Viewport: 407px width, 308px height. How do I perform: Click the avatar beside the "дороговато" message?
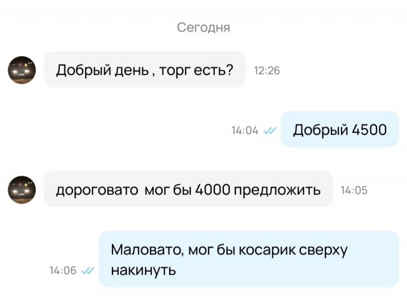tap(22, 190)
